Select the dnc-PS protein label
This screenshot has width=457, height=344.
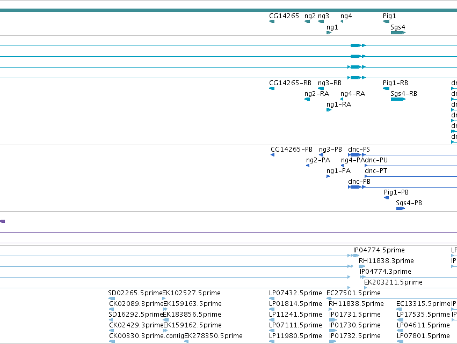tap(359, 149)
